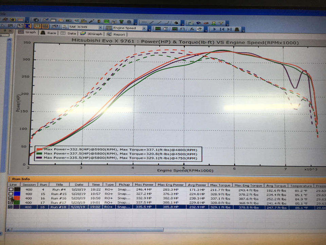326x245 pixels.
Task: Switch to the Race tab
Action: coord(49,33)
